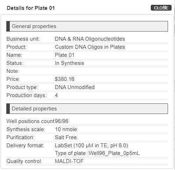This screenshot has height=170, width=175.
Task: Click the 96/96 well positions count
Action: (x=62, y=121)
